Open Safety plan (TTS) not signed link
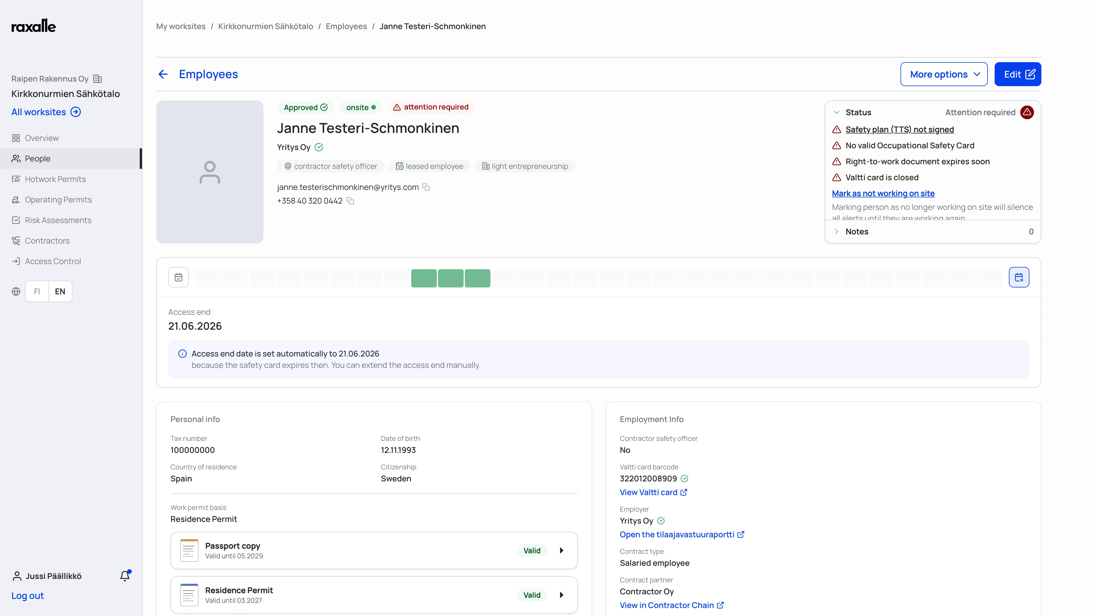 pos(899,129)
